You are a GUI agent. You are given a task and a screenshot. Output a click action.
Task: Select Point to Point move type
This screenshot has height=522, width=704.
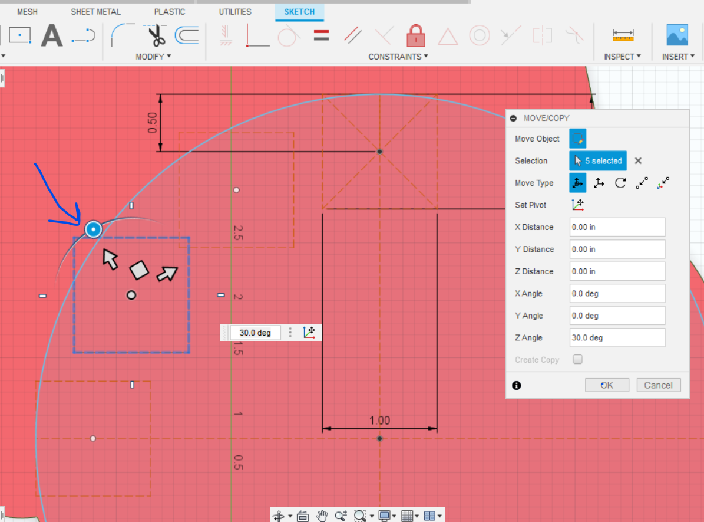tap(642, 183)
